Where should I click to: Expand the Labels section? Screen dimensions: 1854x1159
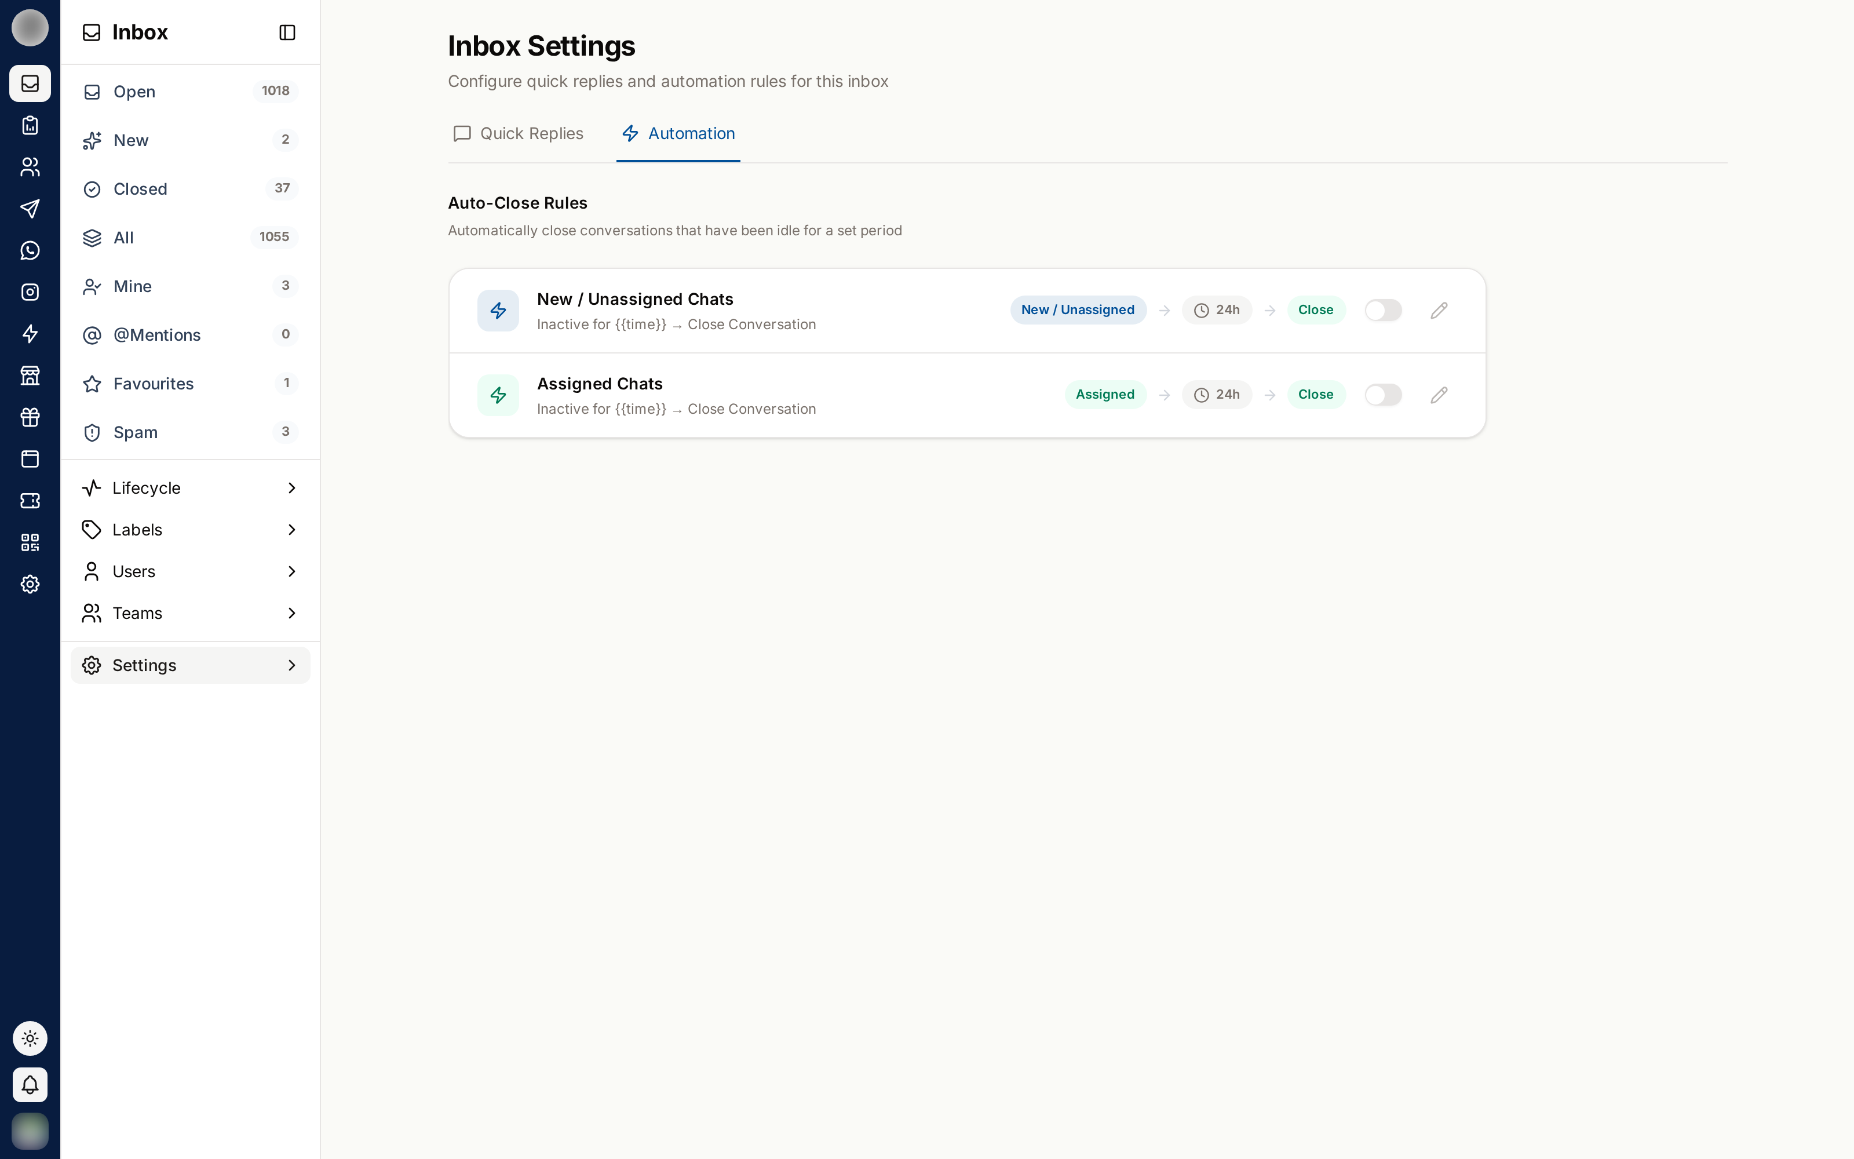(190, 530)
